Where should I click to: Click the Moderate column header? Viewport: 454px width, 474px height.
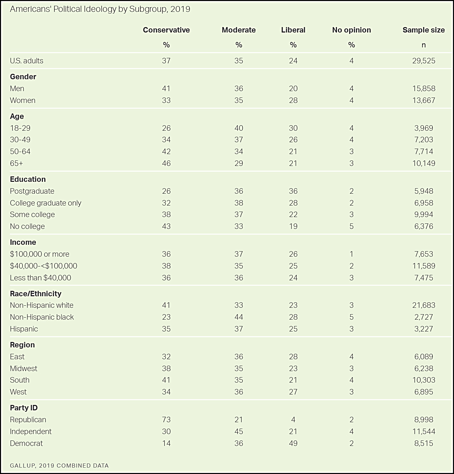(239, 30)
